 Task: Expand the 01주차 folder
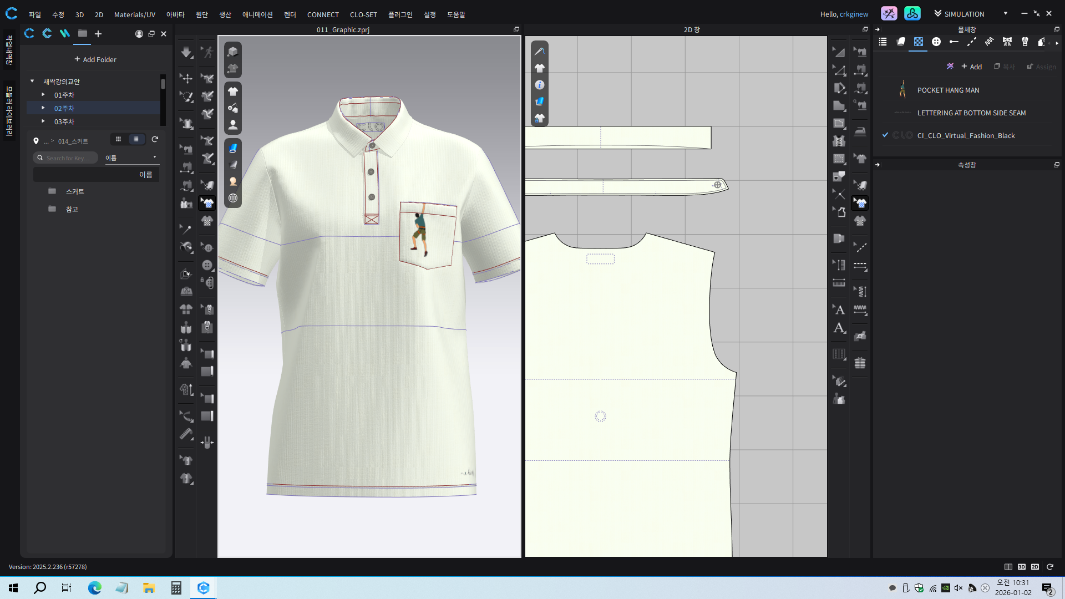coord(43,95)
